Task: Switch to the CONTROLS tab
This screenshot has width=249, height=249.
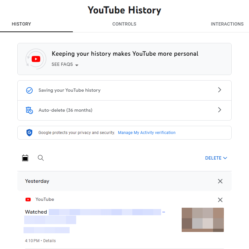Action: click(124, 24)
